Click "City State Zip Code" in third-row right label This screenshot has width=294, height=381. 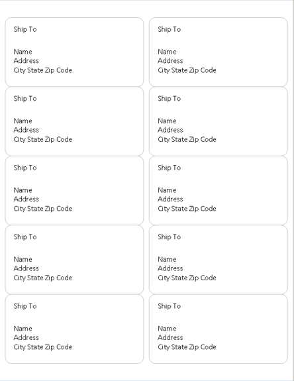coord(187,209)
